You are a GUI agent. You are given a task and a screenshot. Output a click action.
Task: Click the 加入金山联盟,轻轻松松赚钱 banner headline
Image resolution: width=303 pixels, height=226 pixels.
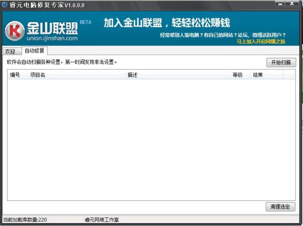click(167, 23)
